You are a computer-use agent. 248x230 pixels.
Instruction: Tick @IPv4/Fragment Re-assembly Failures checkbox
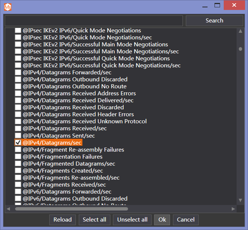click(18, 150)
